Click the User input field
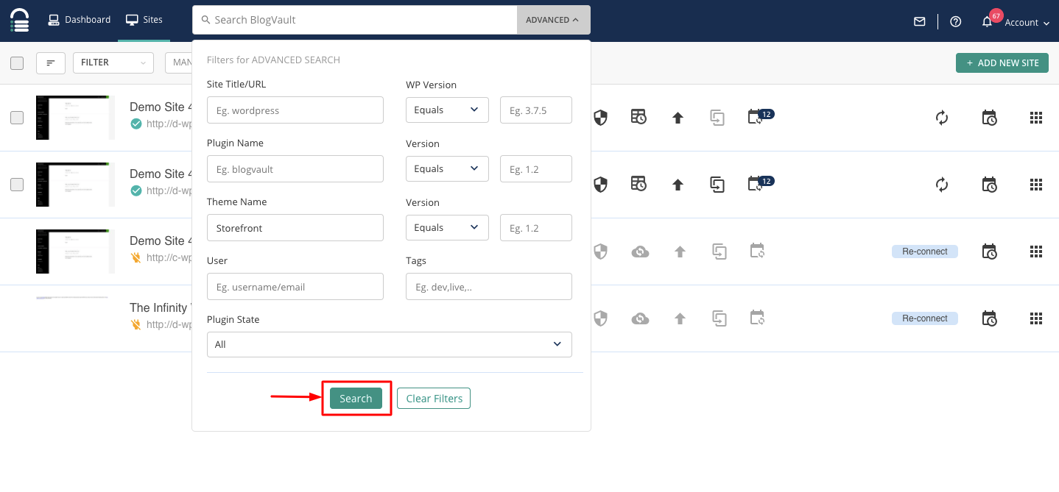This screenshot has width=1059, height=492. point(295,287)
